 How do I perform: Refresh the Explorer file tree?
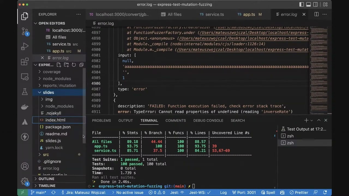click(x=74, y=65)
